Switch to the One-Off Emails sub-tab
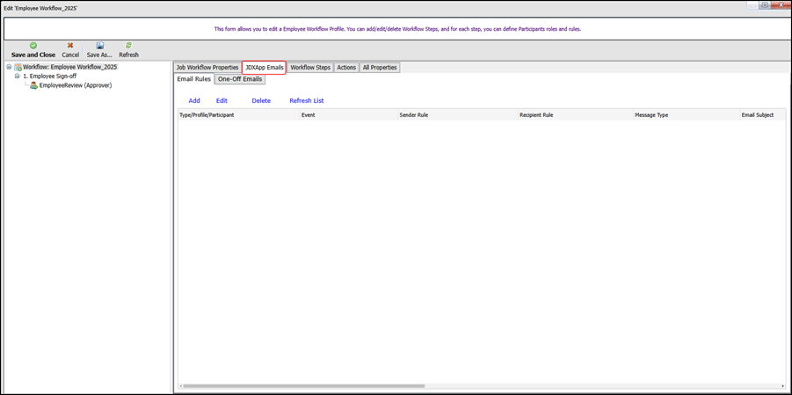 (x=240, y=79)
